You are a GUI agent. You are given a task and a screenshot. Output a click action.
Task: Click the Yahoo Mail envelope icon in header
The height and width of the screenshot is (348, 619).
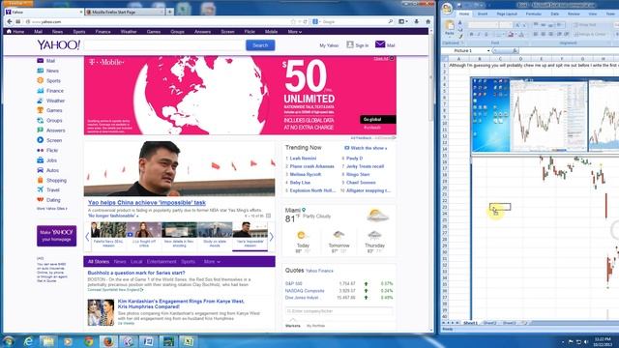(x=380, y=44)
